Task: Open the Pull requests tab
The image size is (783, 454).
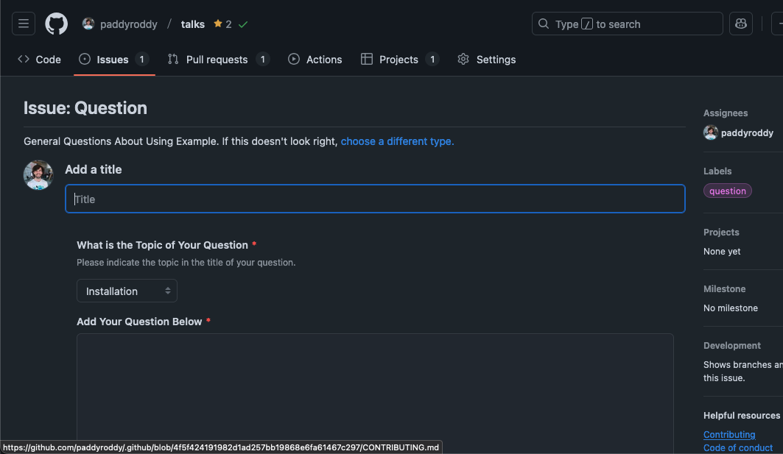Action: (218, 60)
